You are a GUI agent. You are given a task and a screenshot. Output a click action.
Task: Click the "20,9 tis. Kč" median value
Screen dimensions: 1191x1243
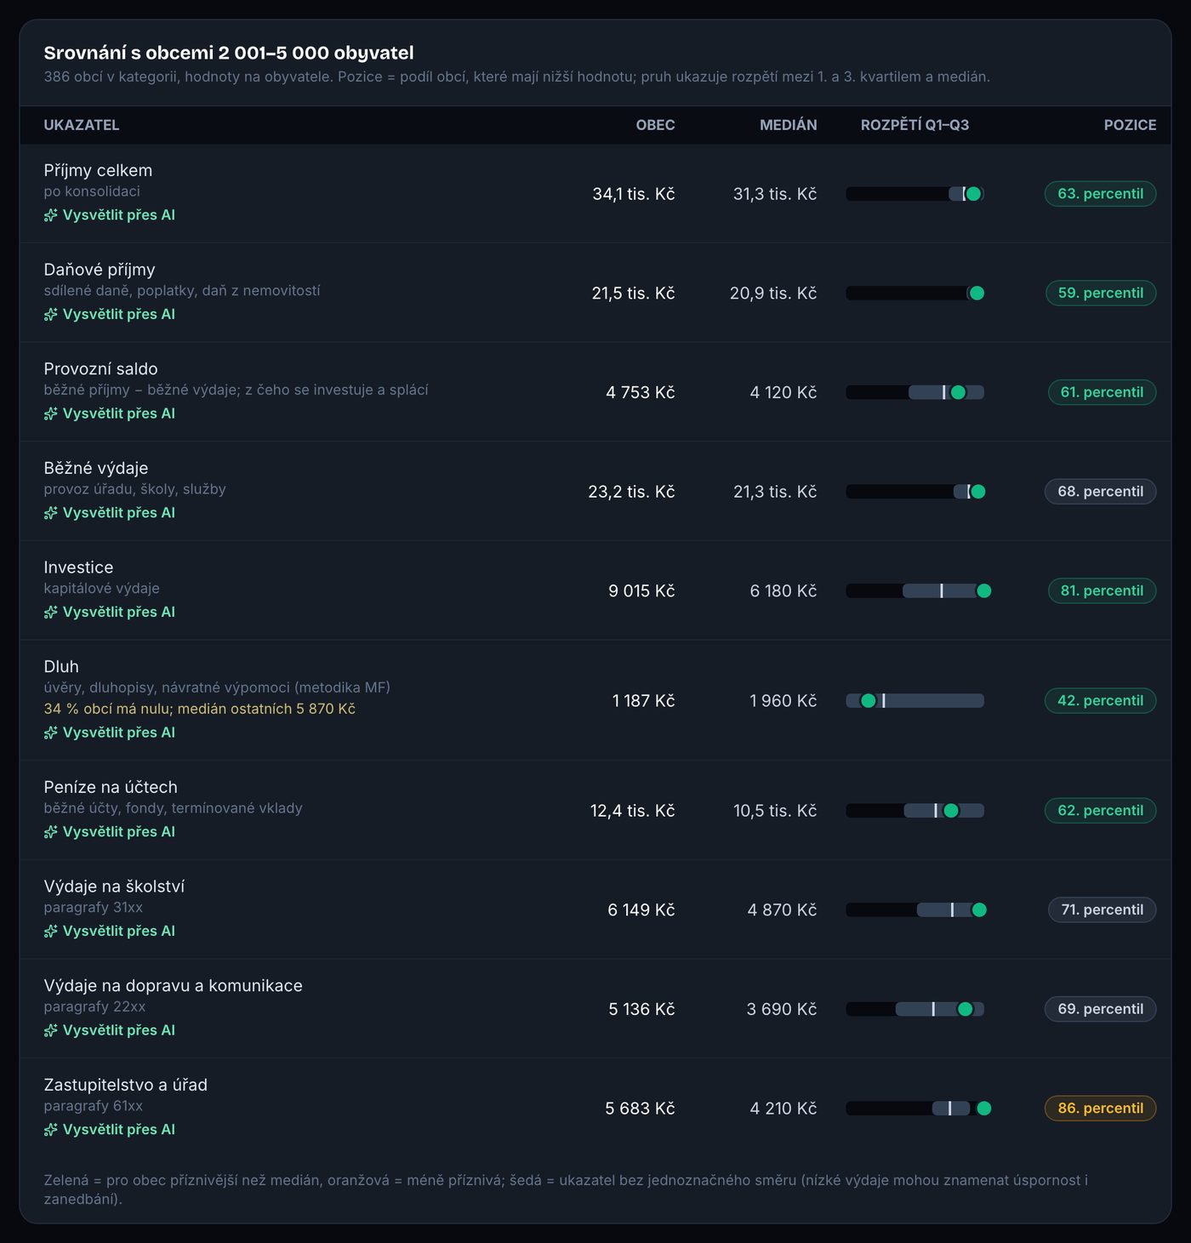(773, 294)
